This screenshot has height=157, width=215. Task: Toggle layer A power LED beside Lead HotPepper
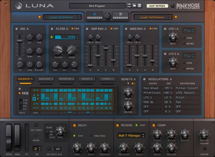click(39, 17)
